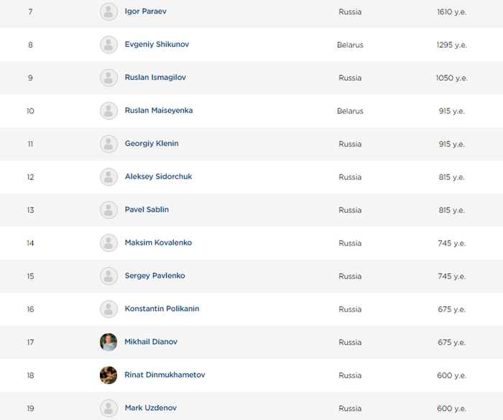This screenshot has height=420, width=503.
Task: View Maksim Kovalenko's player page
Action: tap(158, 243)
